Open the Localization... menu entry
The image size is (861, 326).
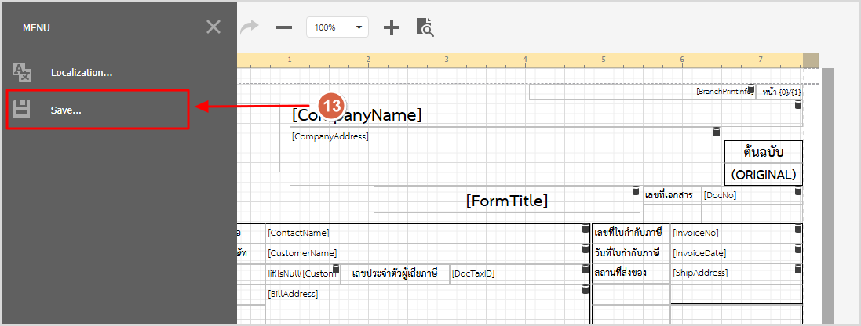(x=82, y=72)
